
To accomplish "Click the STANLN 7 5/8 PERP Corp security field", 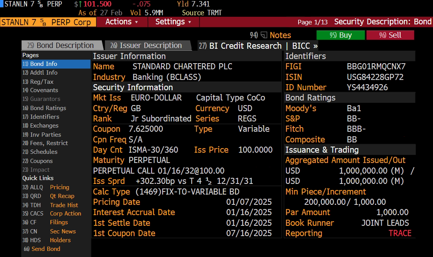I will click(48, 22).
